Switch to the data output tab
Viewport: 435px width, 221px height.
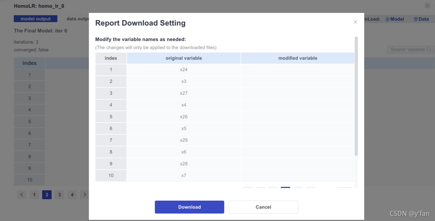pos(77,19)
